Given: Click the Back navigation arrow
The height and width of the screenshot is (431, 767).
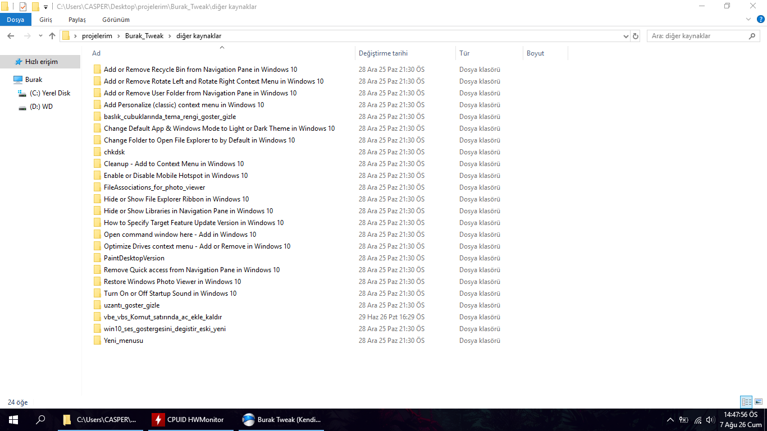Looking at the screenshot, I should [11, 36].
